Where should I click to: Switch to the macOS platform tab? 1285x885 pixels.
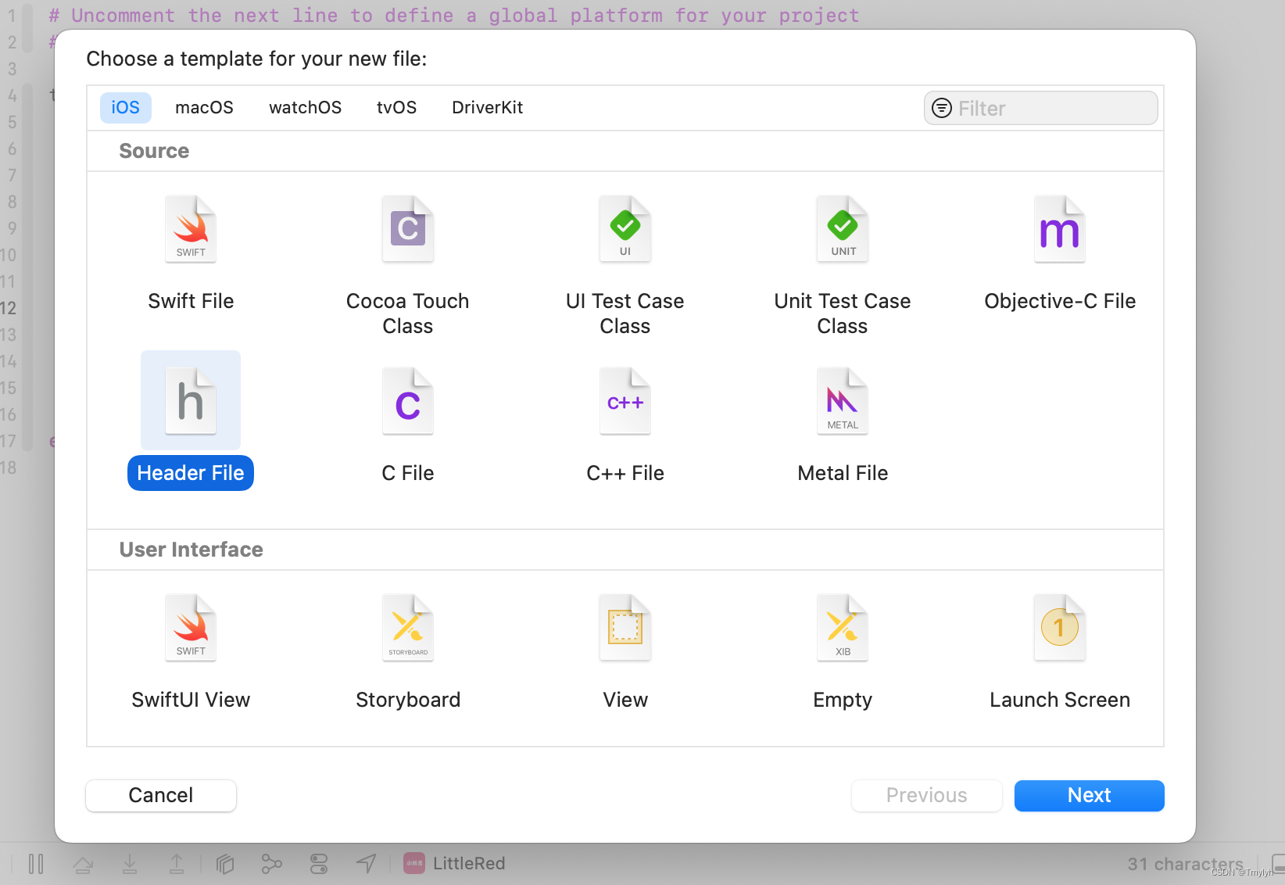[204, 108]
